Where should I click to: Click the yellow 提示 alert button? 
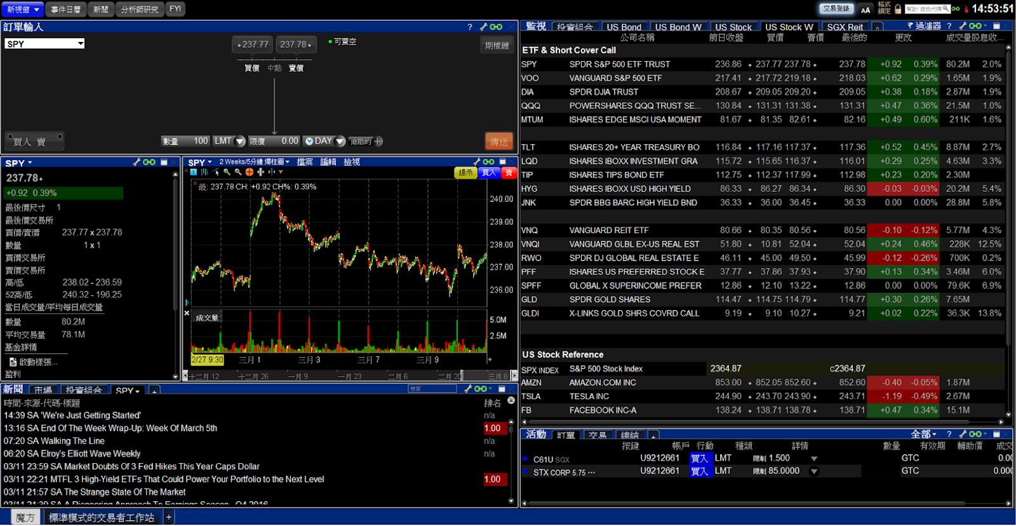pos(465,173)
